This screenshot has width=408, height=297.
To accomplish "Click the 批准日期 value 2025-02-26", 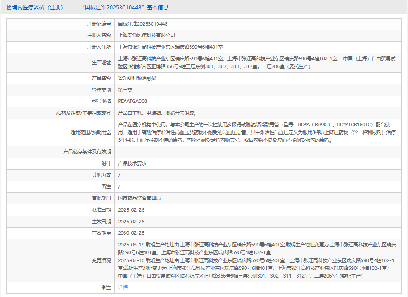I will (131, 210).
